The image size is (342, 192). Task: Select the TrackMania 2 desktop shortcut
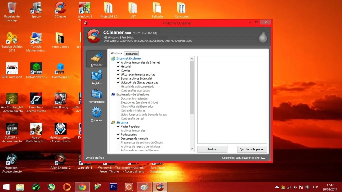coord(61,70)
